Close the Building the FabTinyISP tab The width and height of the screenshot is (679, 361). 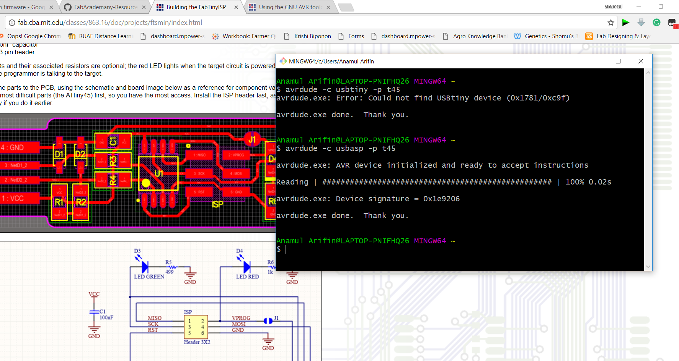pos(236,7)
